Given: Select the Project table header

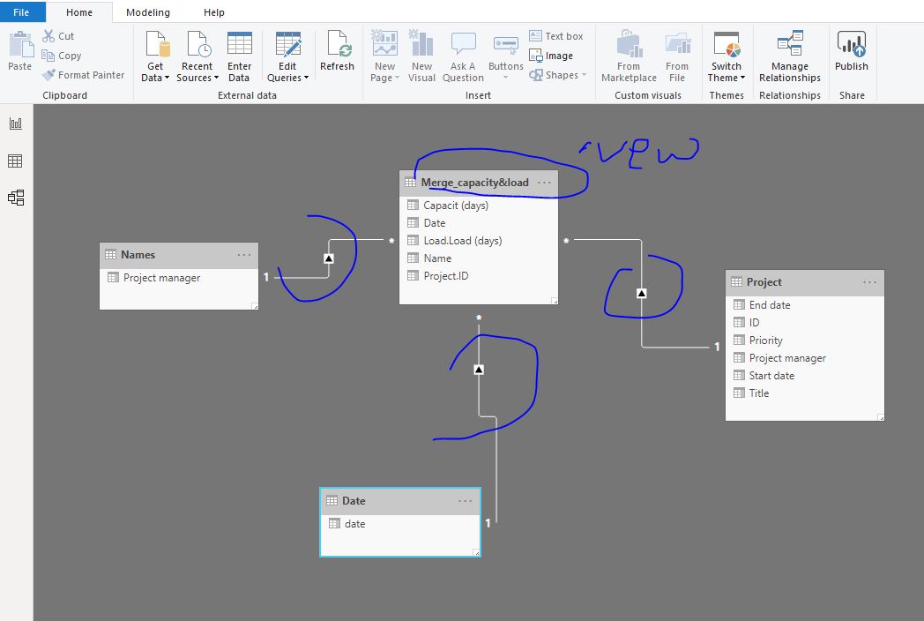Looking at the screenshot, I should click(x=805, y=282).
